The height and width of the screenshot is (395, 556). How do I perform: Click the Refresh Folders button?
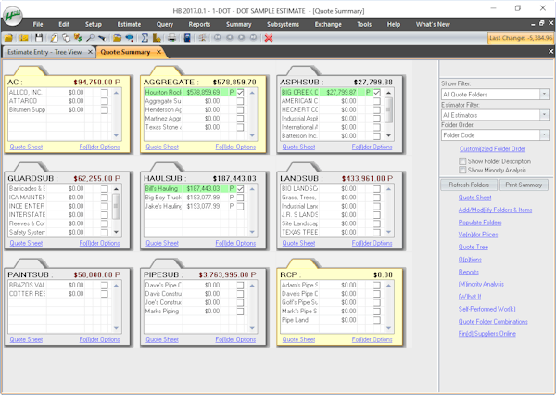(468, 185)
